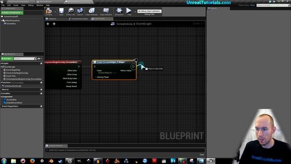Open the Class dropdown on Create Widget node

[105, 73]
